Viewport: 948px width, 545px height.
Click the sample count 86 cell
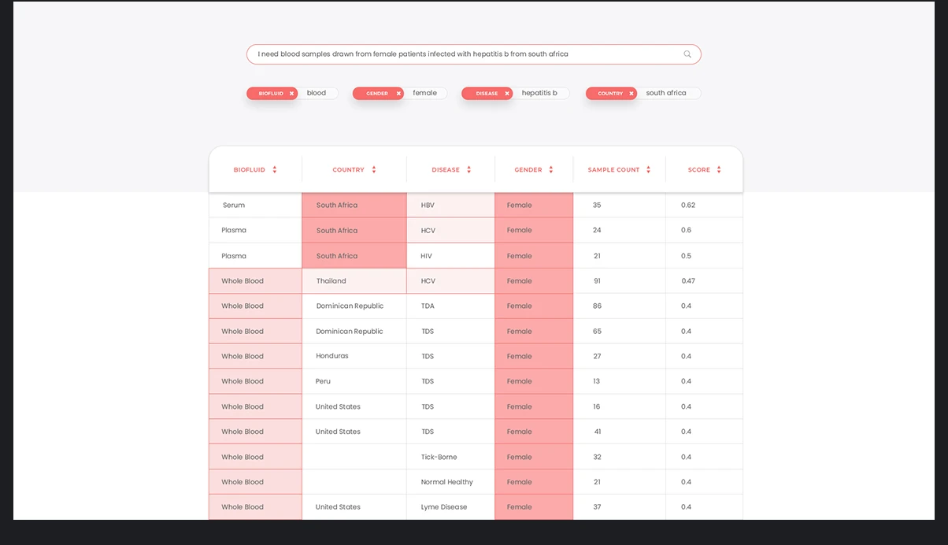click(619, 306)
